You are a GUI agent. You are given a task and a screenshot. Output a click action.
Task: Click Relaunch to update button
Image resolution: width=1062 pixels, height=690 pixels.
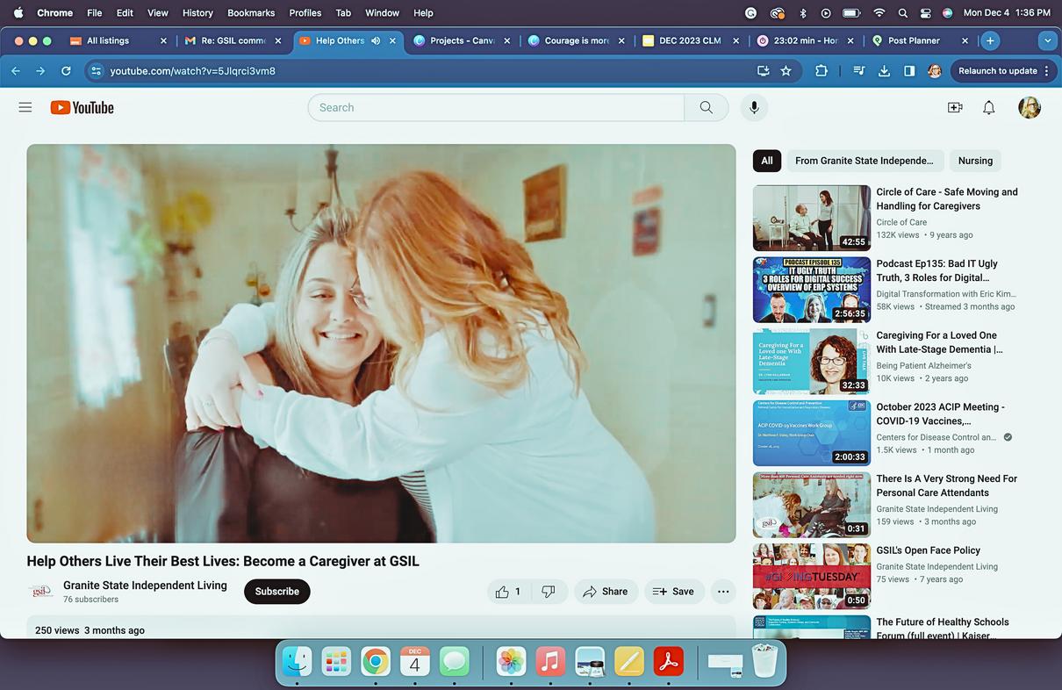point(1001,71)
